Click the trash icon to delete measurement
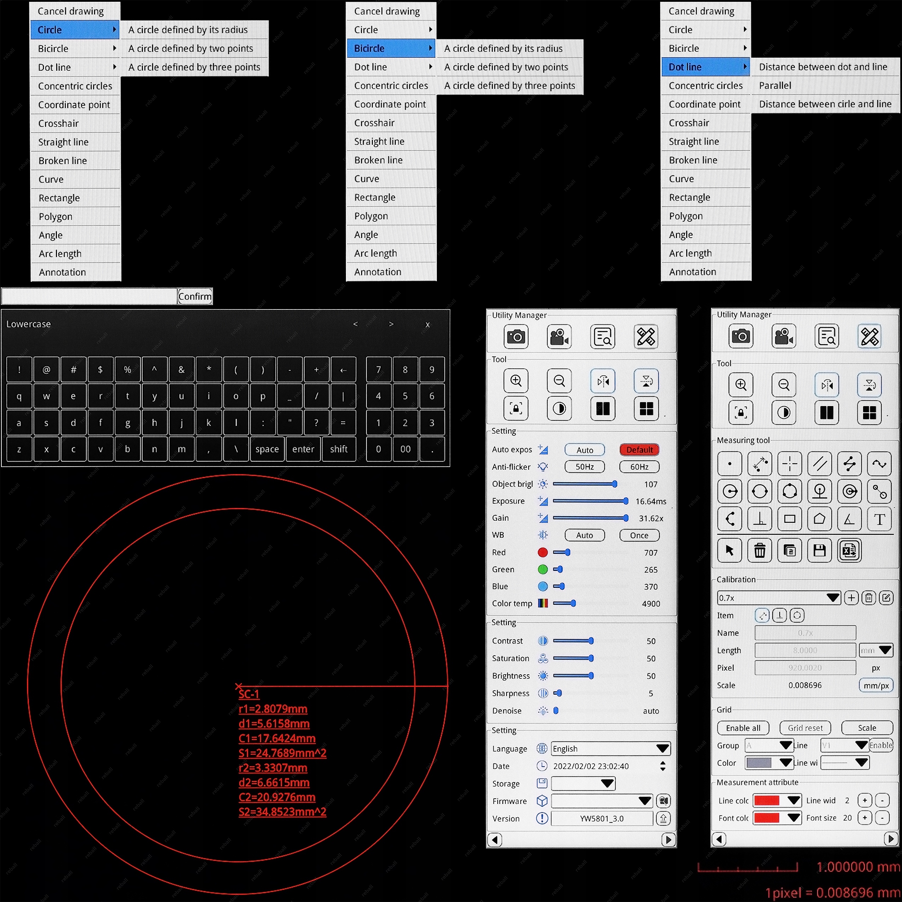 pos(759,551)
